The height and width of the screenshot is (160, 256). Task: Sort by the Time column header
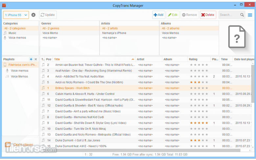tap(226, 59)
